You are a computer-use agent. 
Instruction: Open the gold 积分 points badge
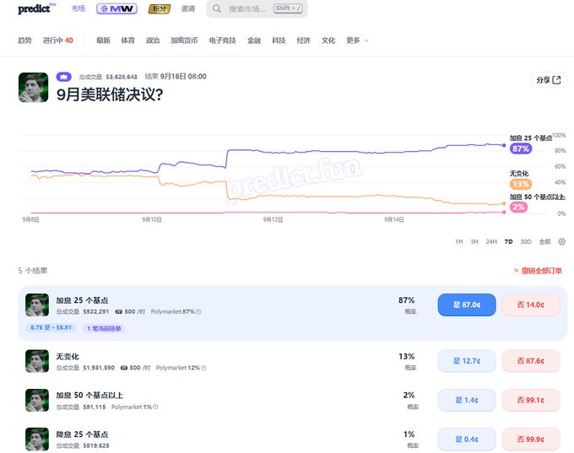pos(160,8)
